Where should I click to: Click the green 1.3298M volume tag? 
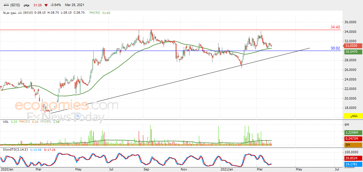click(x=353, y=132)
